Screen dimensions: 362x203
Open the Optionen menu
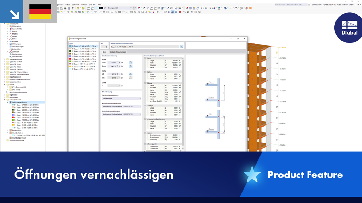[x=76, y=5]
